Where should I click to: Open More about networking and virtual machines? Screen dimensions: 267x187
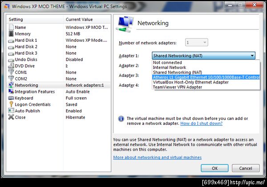tap(158, 157)
